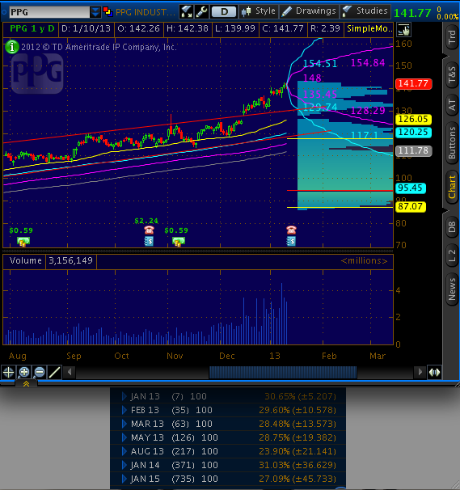Click the expansion-area toggle icon at bottom right
Screen dimensions: 460x490
(434, 372)
